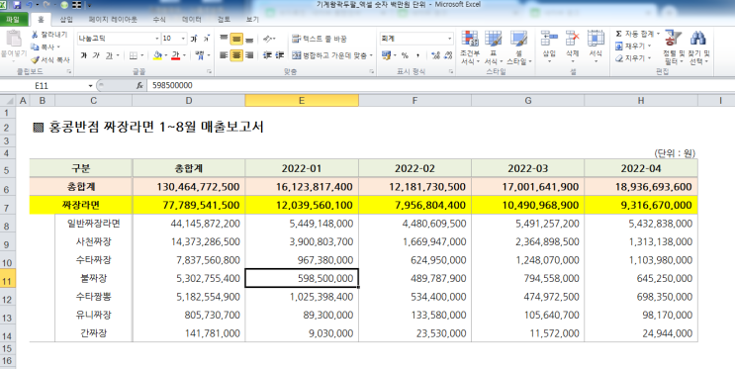
Task: Open 글꼴 font dialog launcher
Action: coord(209,72)
